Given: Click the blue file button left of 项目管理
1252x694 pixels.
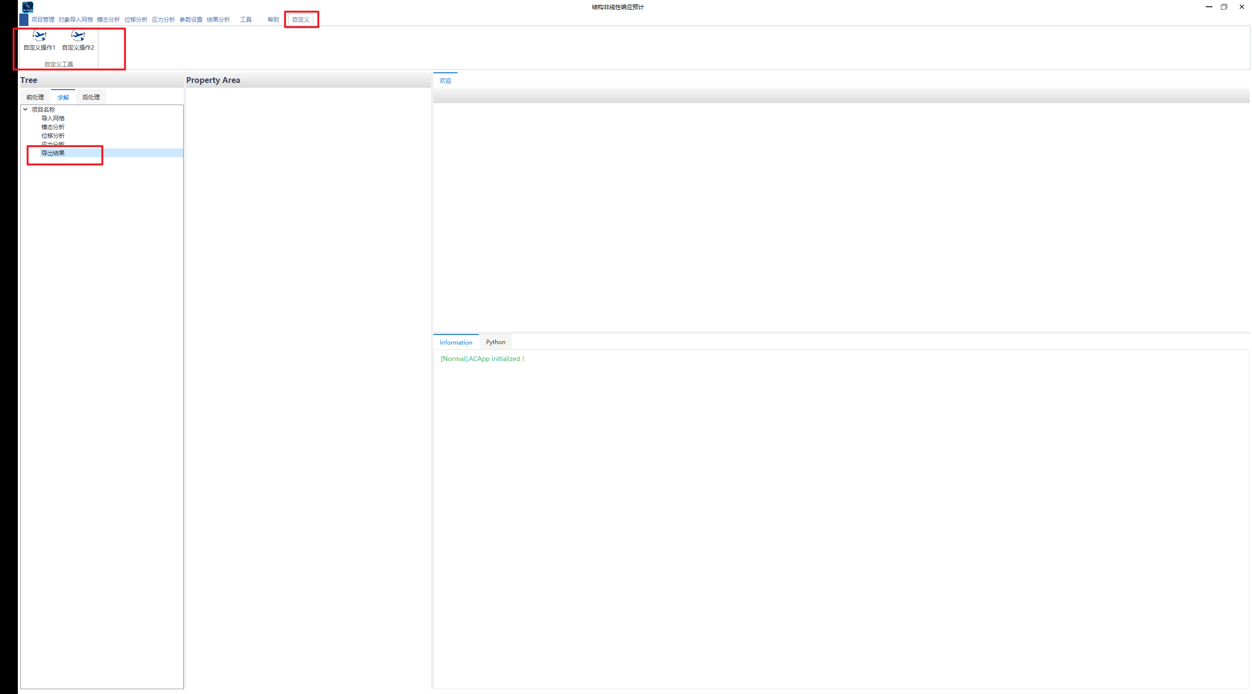Looking at the screenshot, I should (x=23, y=19).
